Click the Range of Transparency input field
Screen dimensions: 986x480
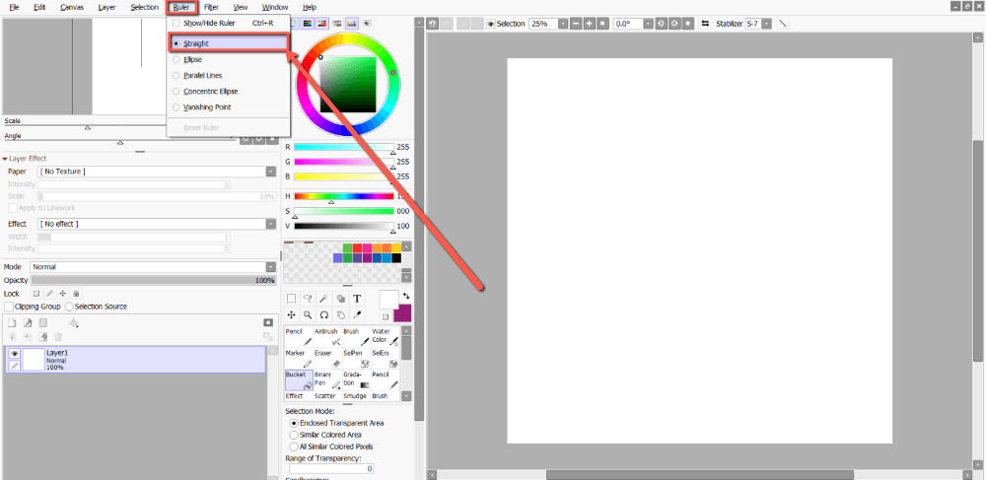click(331, 469)
